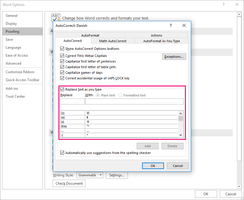Open the Math AutoCorrect tab
The width and height of the screenshot is (244, 200).
[x=113, y=41]
